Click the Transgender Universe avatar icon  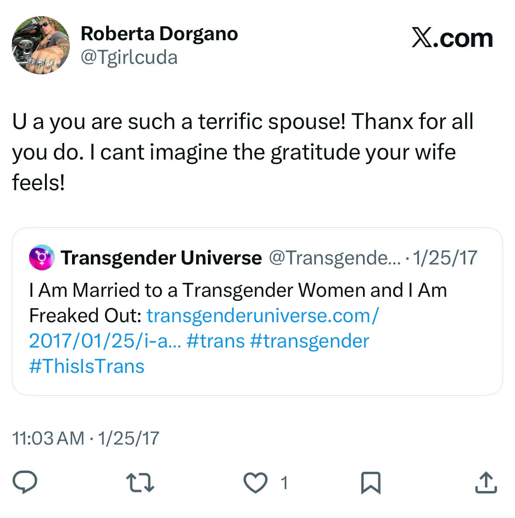click(x=41, y=257)
